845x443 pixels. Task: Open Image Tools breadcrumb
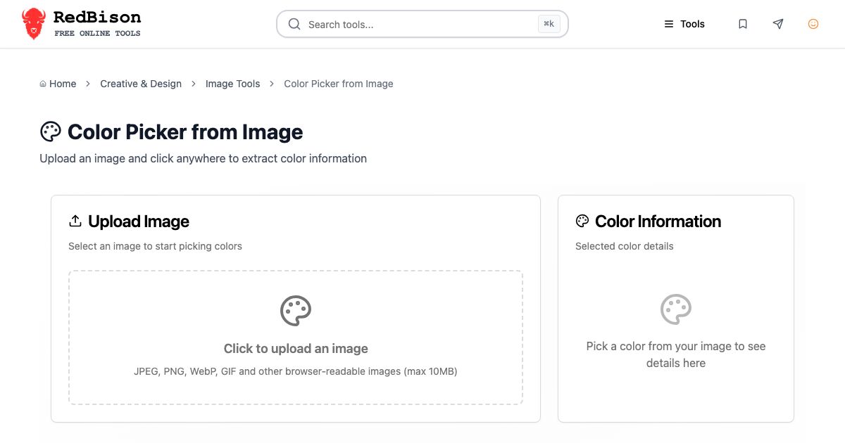[x=233, y=84]
